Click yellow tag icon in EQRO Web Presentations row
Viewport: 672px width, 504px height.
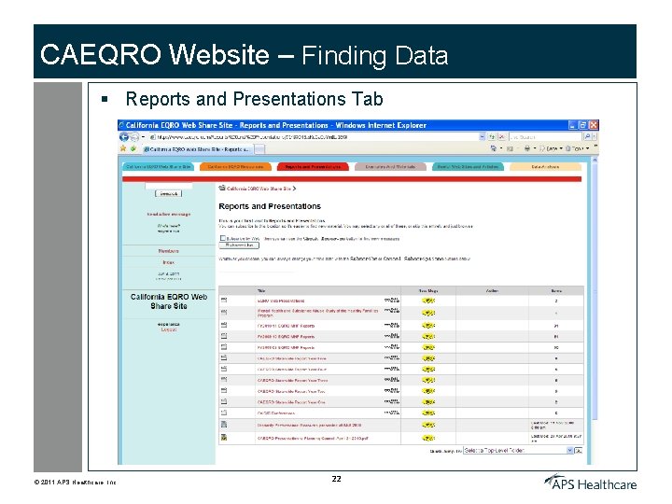(428, 301)
